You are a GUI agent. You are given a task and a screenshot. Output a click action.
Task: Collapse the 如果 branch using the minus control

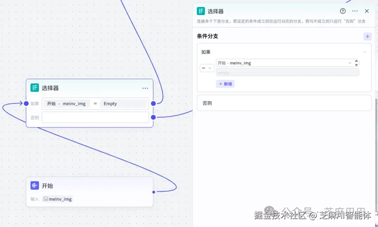[364, 52]
